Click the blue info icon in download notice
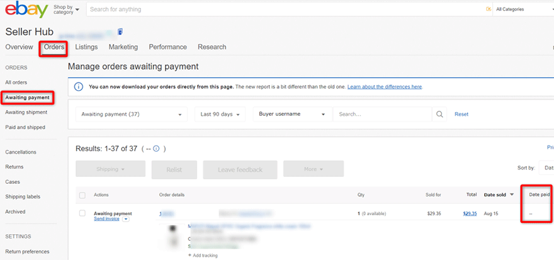This screenshot has height=260, width=554. [79, 86]
